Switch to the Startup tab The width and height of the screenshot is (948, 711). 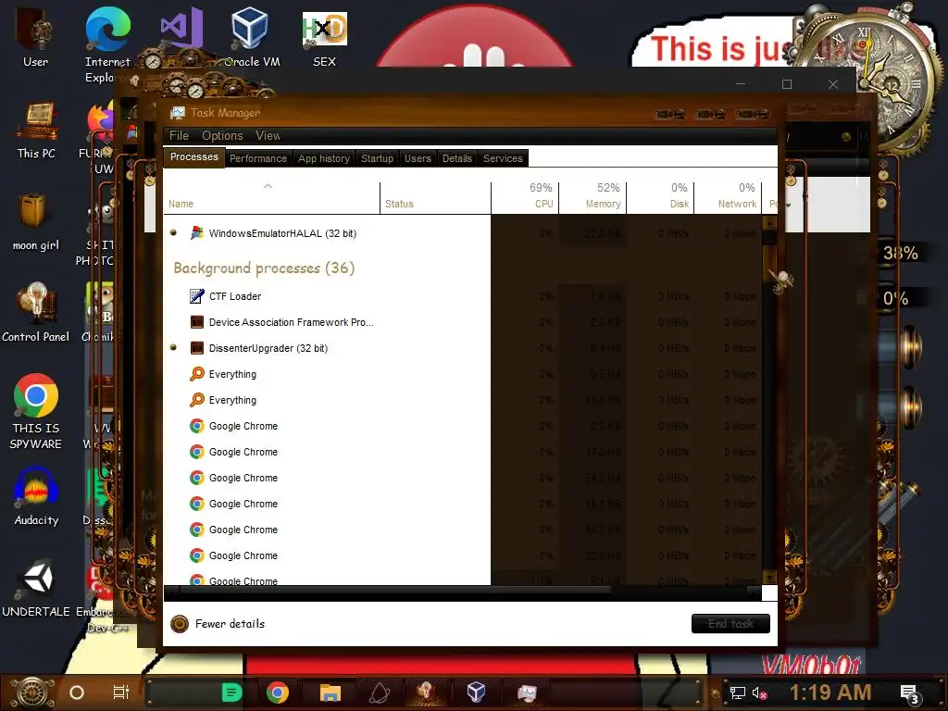click(x=378, y=158)
